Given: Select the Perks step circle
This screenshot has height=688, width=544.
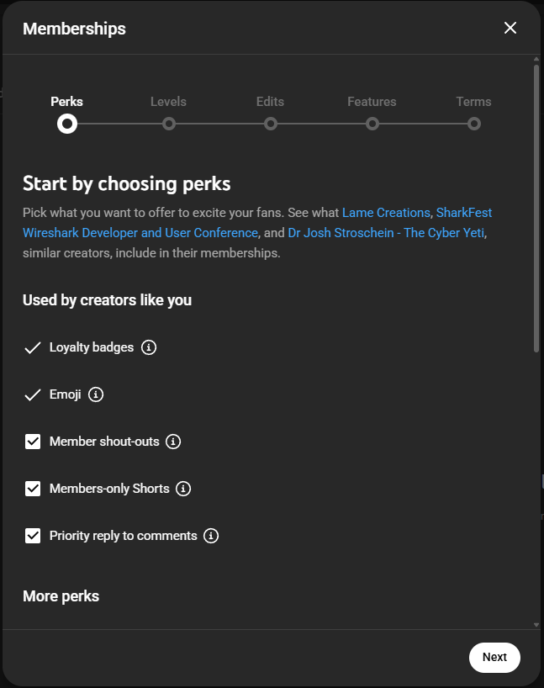Looking at the screenshot, I should tap(66, 124).
